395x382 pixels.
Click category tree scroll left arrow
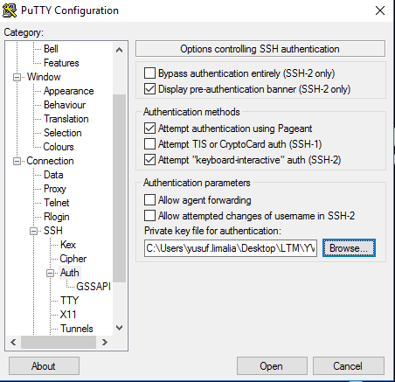[13, 342]
